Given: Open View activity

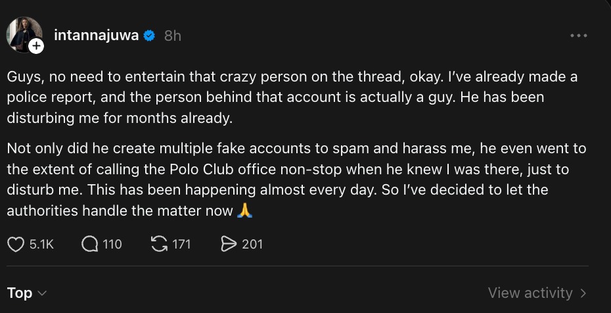Looking at the screenshot, I should point(530,293).
